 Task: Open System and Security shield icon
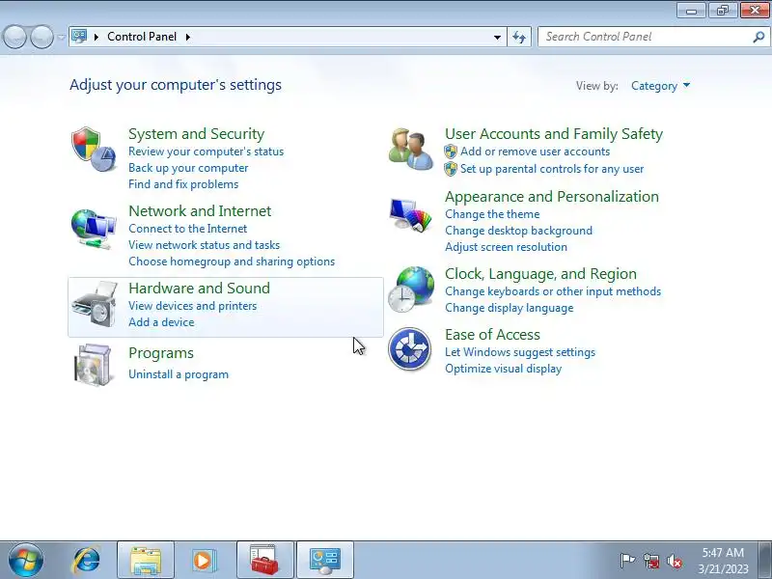[x=94, y=150]
